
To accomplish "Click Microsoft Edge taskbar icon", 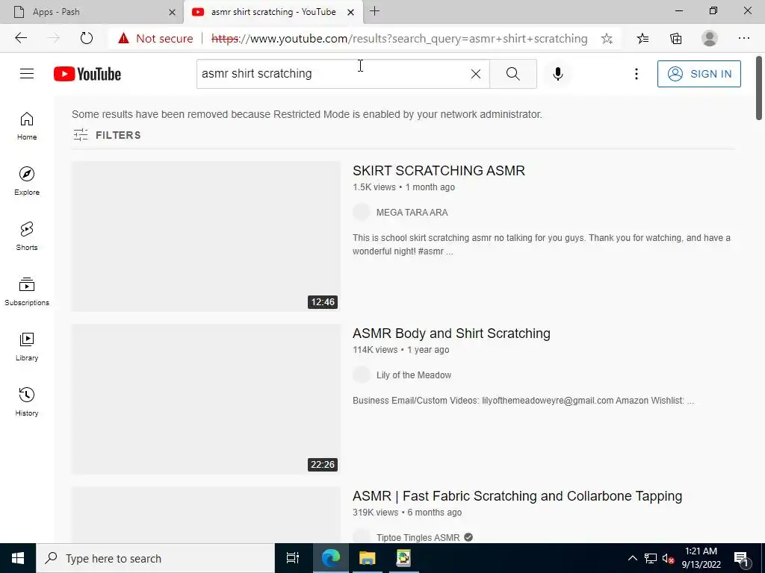I will pos(330,558).
